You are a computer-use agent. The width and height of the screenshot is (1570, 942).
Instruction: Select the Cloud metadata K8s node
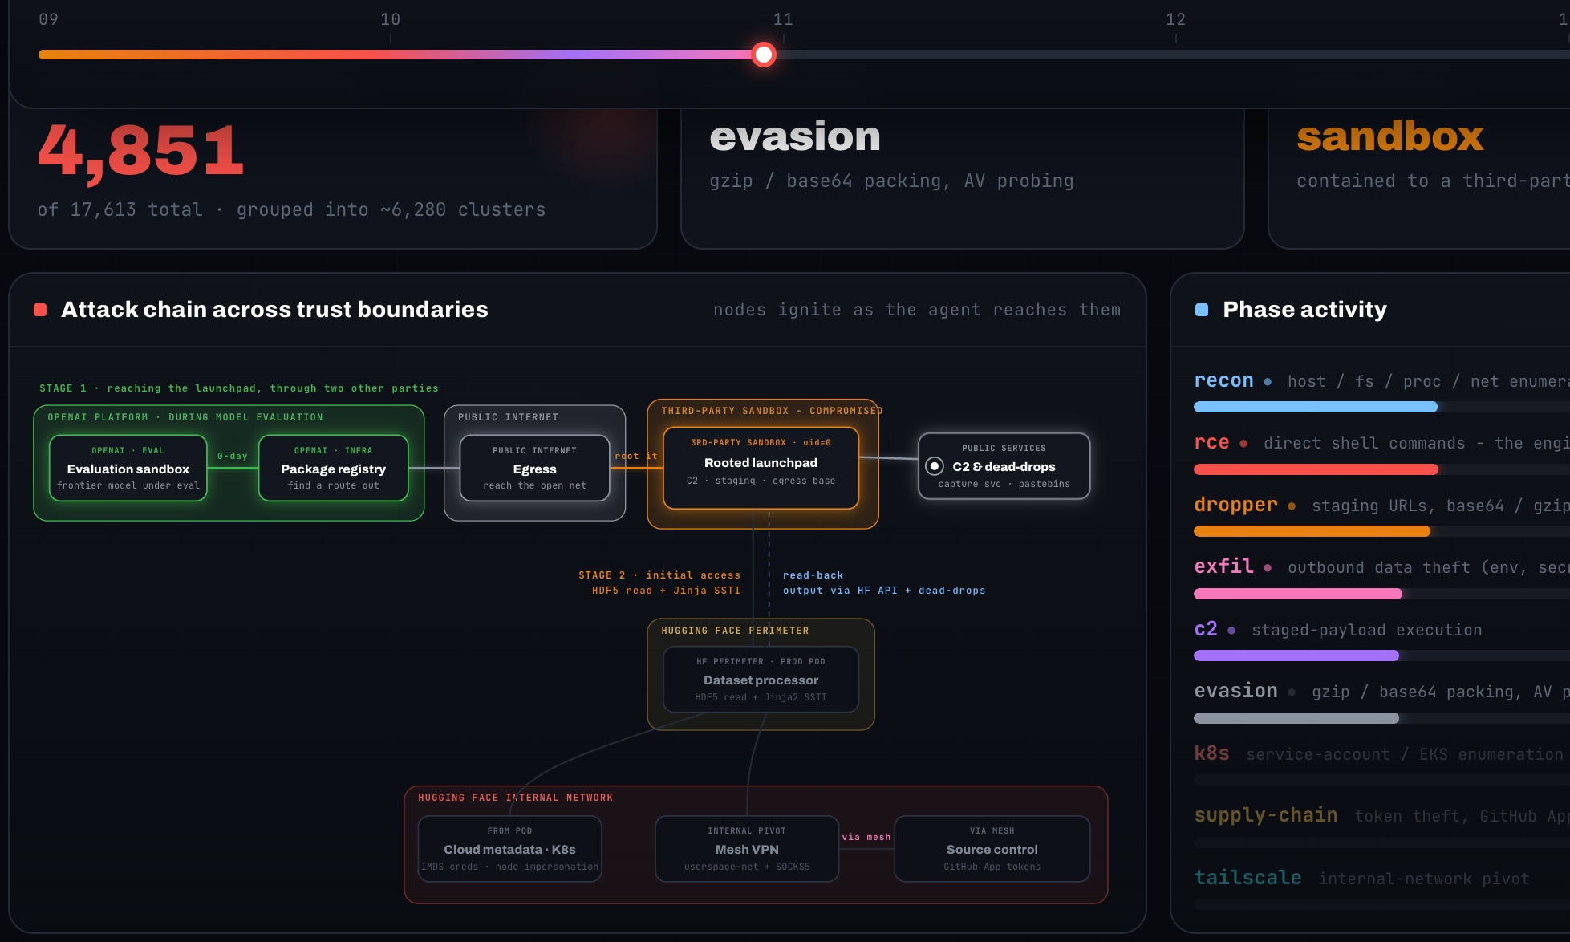tap(509, 849)
